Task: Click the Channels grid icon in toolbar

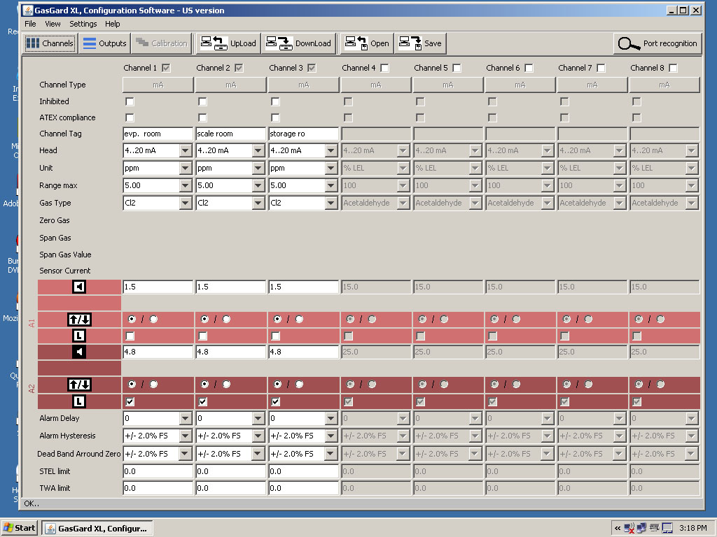Action: coord(32,43)
